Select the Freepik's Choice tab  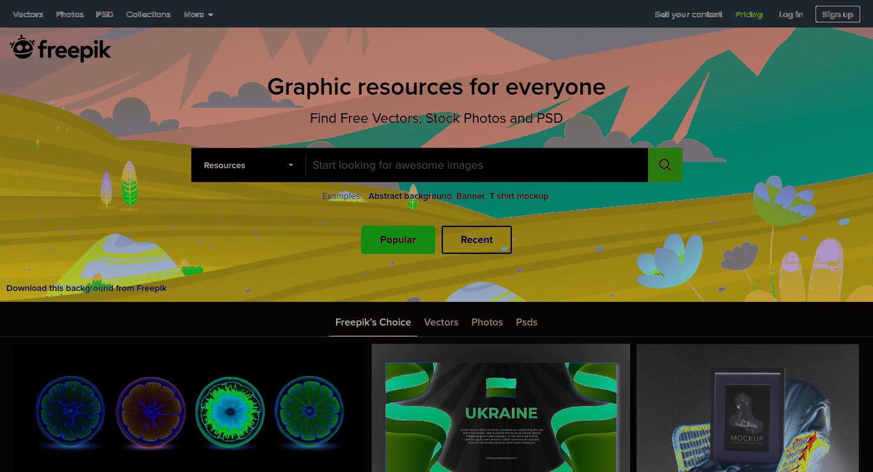(373, 322)
